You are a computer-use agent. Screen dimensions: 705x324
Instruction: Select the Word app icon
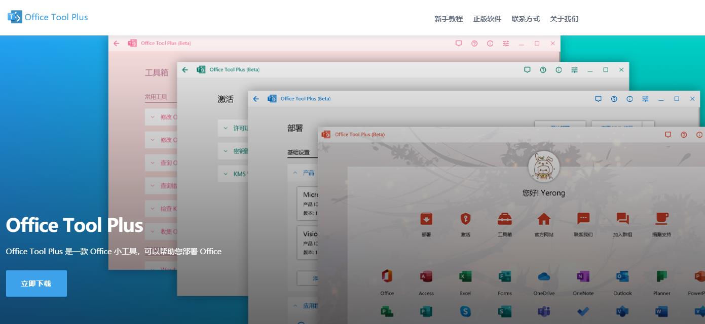[662, 311]
